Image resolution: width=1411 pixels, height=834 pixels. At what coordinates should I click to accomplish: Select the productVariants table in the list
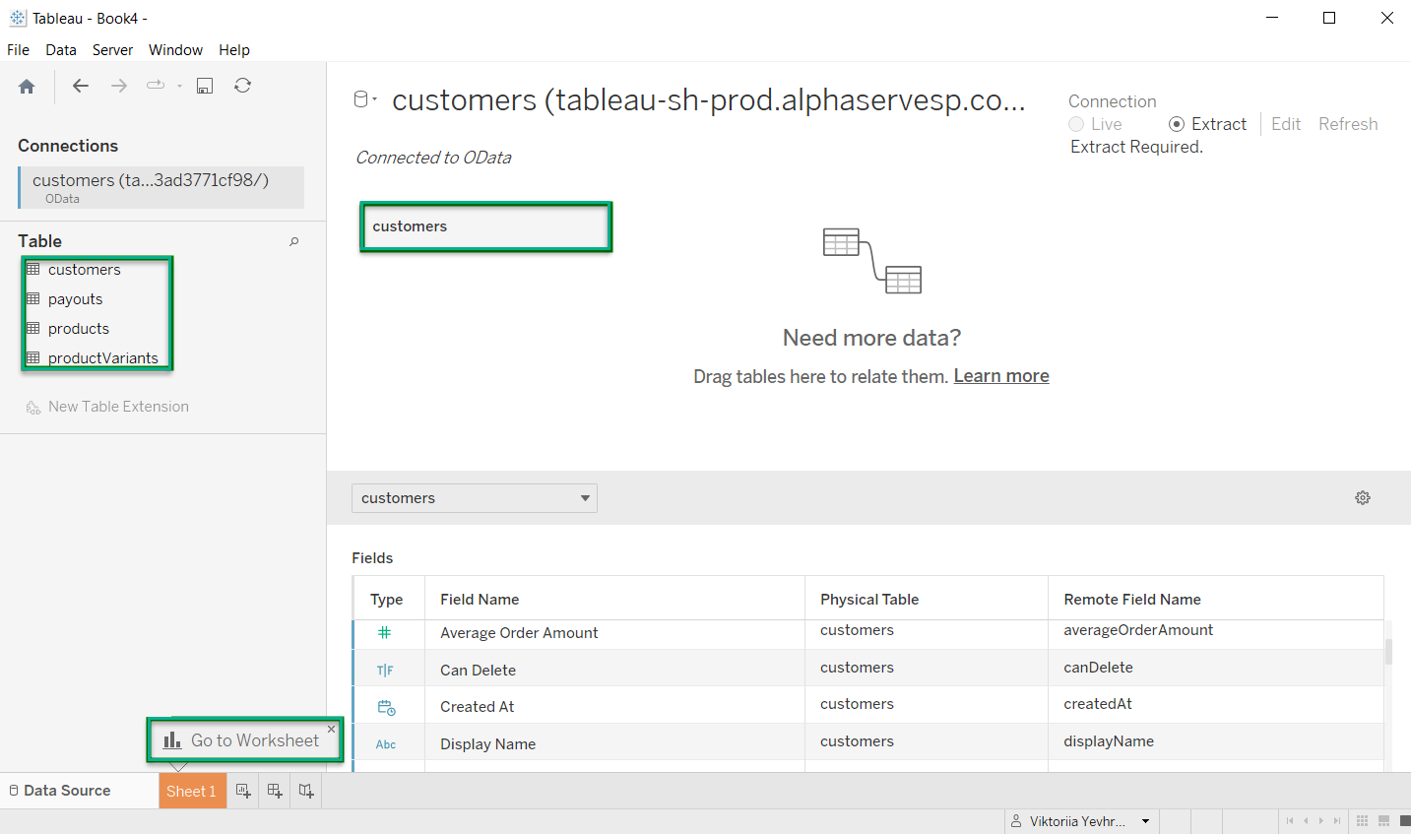point(102,358)
